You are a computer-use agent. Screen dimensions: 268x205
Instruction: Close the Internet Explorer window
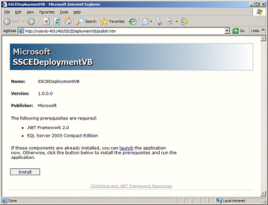[x=263, y=4]
